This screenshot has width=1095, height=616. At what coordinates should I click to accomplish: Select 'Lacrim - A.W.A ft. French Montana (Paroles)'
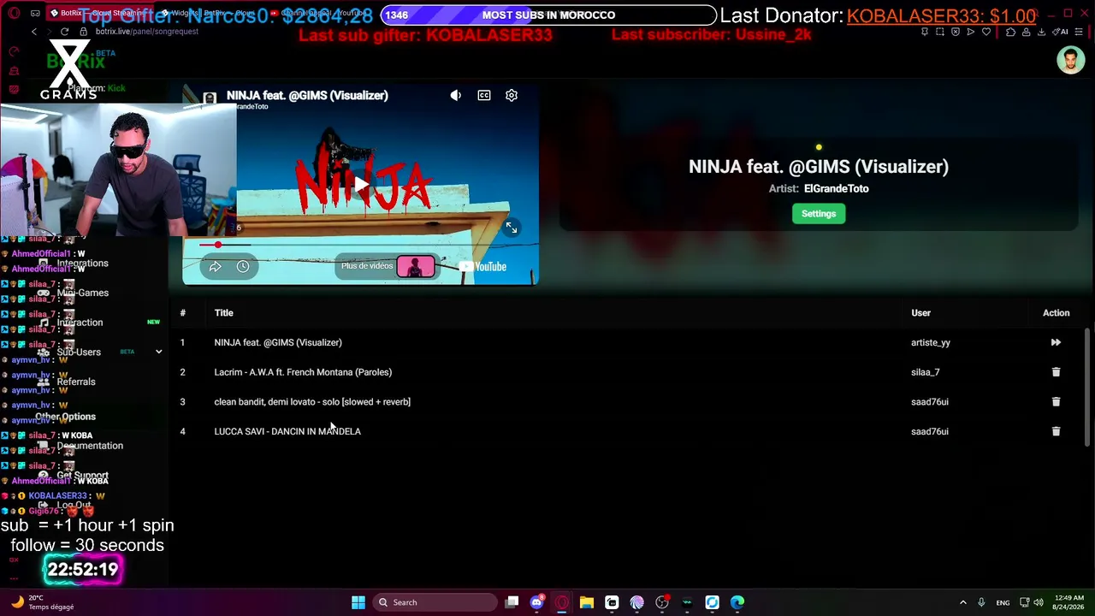[303, 372]
